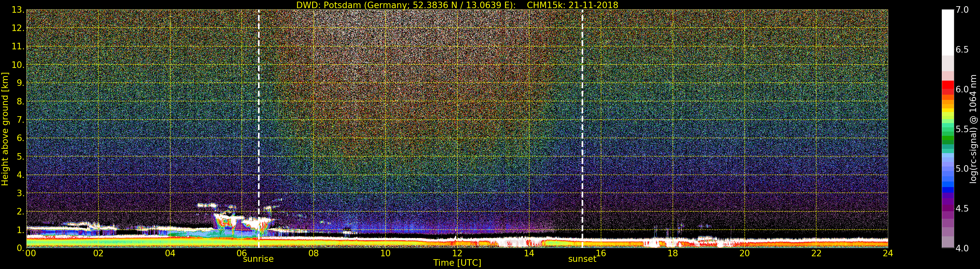980x269 pixels.
Task: Click the '24' time axis tick label
Action: [x=888, y=253]
